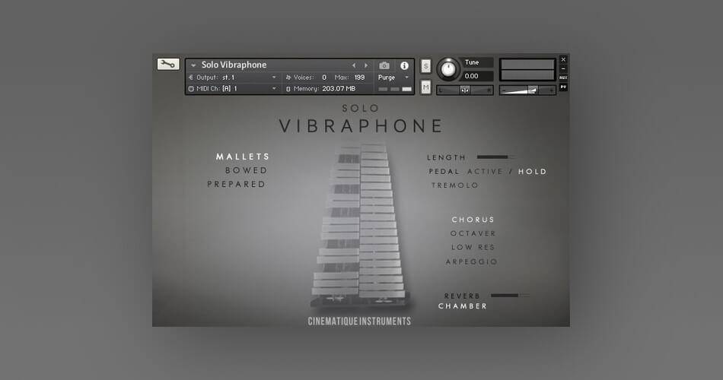Click the Tune knob

coord(448,69)
